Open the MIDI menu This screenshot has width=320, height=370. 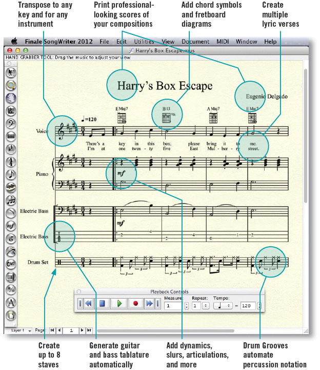[223, 42]
